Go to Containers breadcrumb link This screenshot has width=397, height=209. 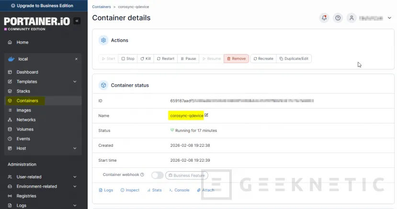tap(102, 7)
